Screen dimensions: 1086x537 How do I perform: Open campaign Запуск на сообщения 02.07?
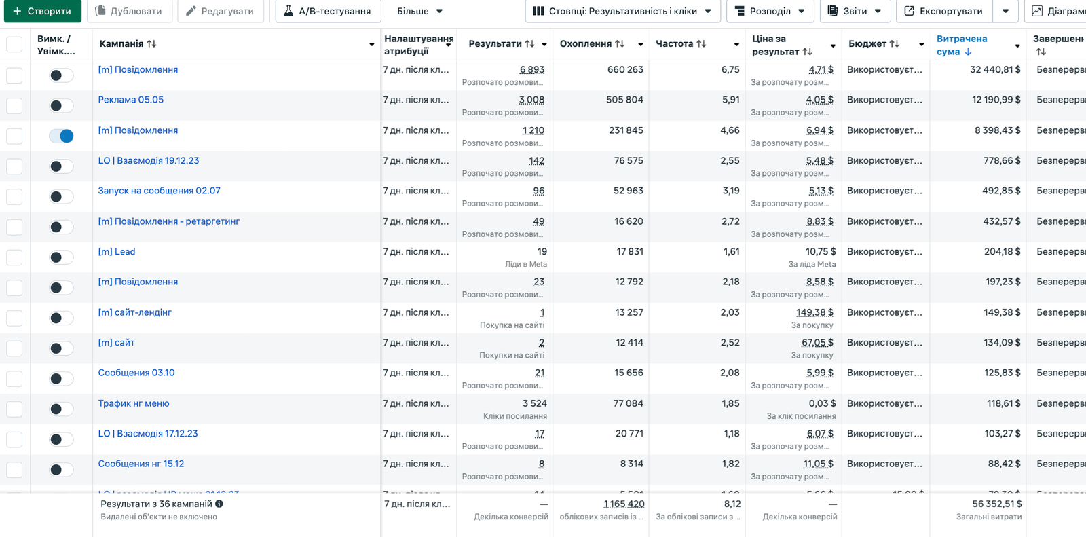159,191
